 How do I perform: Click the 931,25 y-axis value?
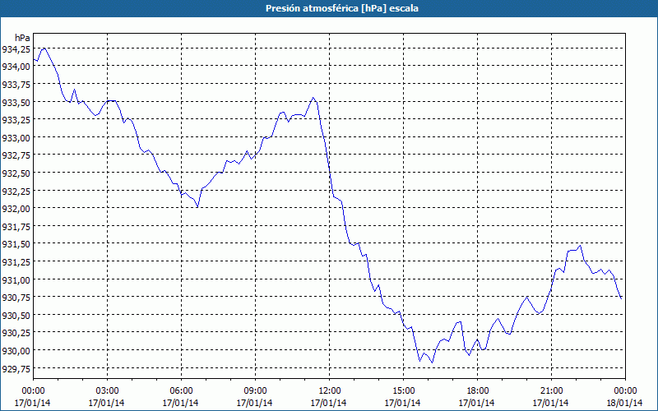click(x=16, y=262)
